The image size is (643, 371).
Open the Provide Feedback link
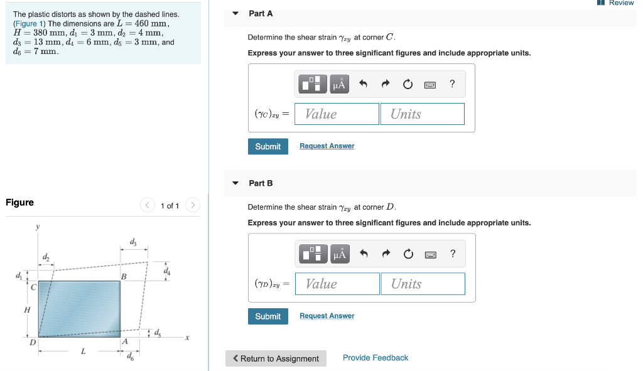point(375,357)
